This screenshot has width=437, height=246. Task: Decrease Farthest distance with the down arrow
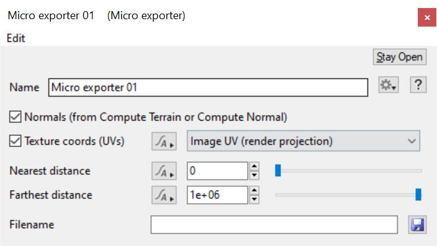click(x=254, y=200)
